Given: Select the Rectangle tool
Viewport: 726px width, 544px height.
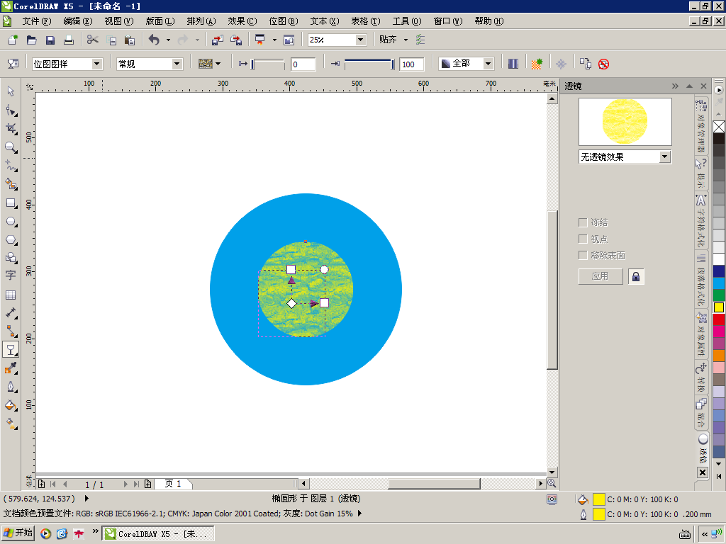Looking at the screenshot, I should tap(11, 203).
